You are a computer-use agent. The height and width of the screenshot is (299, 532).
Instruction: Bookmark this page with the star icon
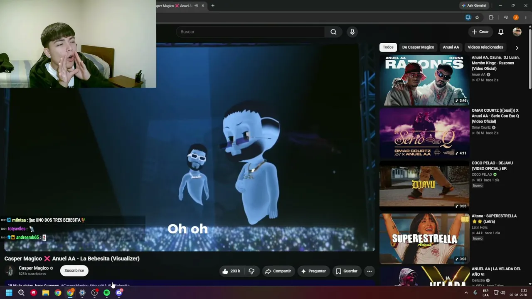click(477, 17)
